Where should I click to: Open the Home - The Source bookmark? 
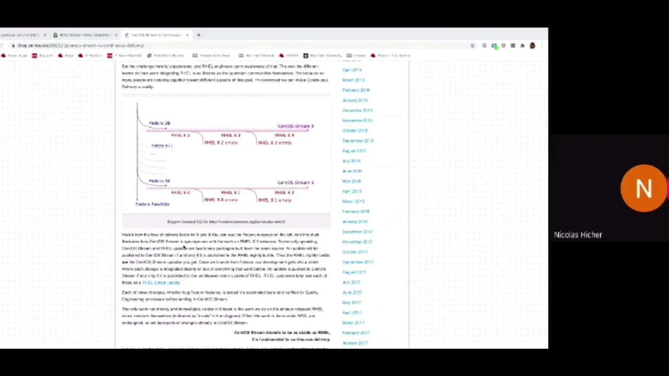[390, 55]
